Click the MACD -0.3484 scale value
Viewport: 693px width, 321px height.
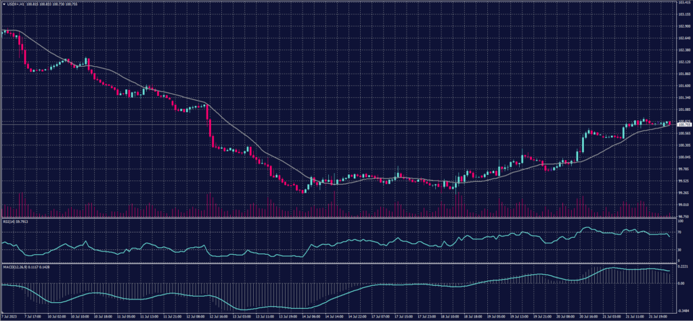[684, 309]
